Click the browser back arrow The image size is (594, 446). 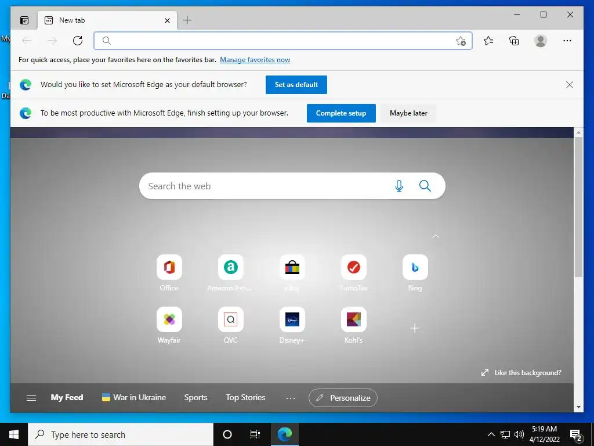(27, 41)
